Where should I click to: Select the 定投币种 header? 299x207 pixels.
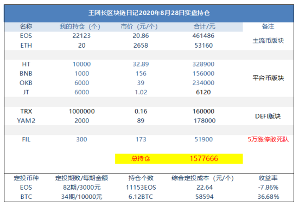pos(26,178)
